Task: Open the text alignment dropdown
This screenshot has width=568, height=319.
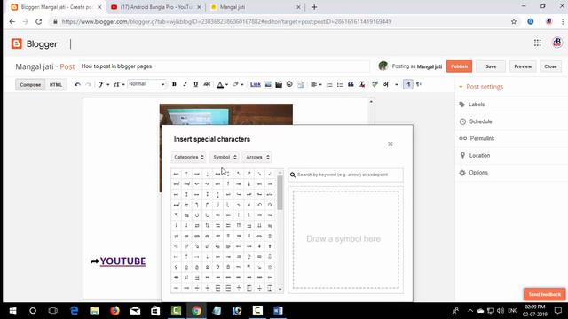Action: pyautogui.click(x=316, y=84)
